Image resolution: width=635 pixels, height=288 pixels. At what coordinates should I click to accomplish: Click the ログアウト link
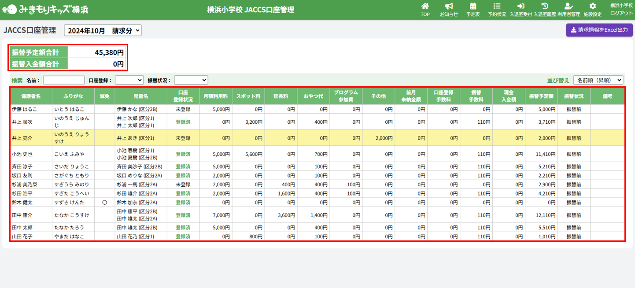pyautogui.click(x=621, y=13)
